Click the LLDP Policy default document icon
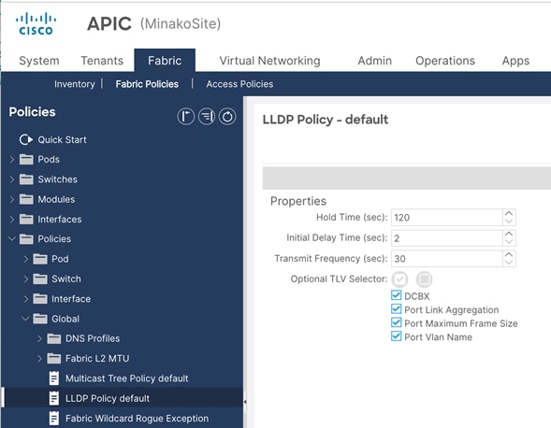This screenshot has height=428, width=551. [x=54, y=398]
